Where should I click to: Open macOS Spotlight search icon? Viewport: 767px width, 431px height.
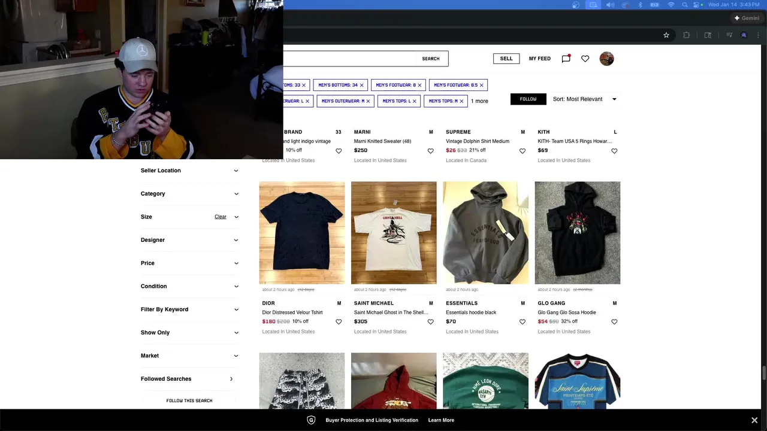click(685, 5)
